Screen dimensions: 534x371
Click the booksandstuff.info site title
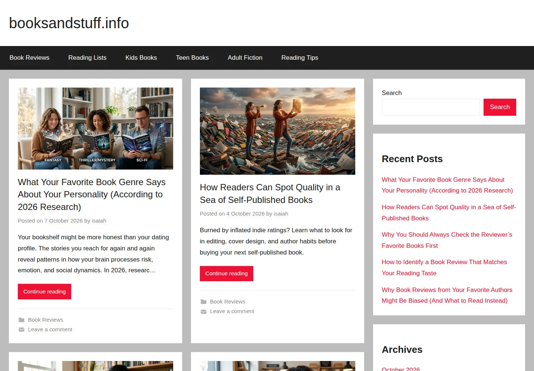pyautogui.click(x=69, y=23)
